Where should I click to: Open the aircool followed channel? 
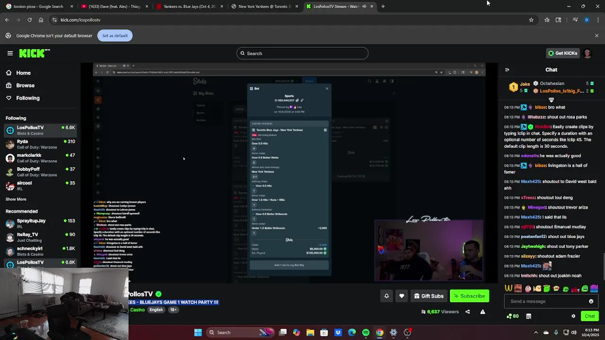coord(40,186)
